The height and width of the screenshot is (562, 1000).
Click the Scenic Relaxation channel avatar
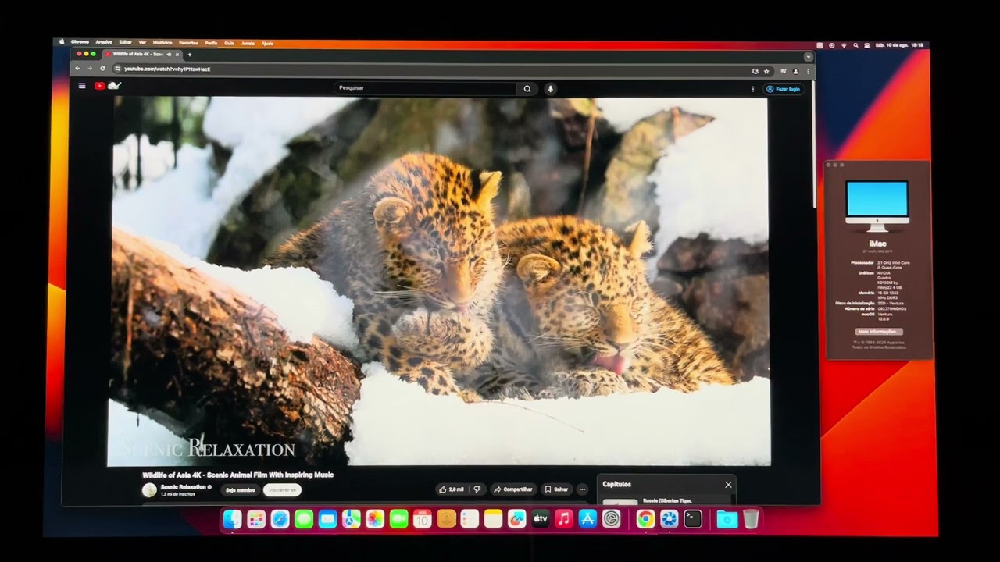(x=149, y=490)
